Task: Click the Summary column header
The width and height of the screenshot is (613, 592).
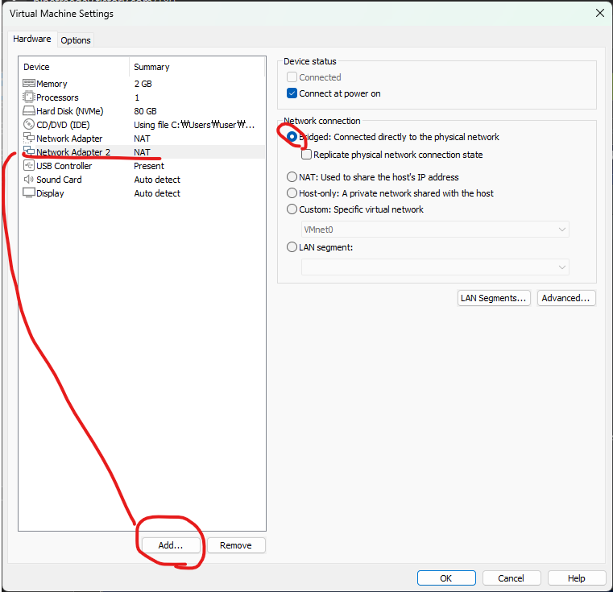Action: tap(197, 67)
